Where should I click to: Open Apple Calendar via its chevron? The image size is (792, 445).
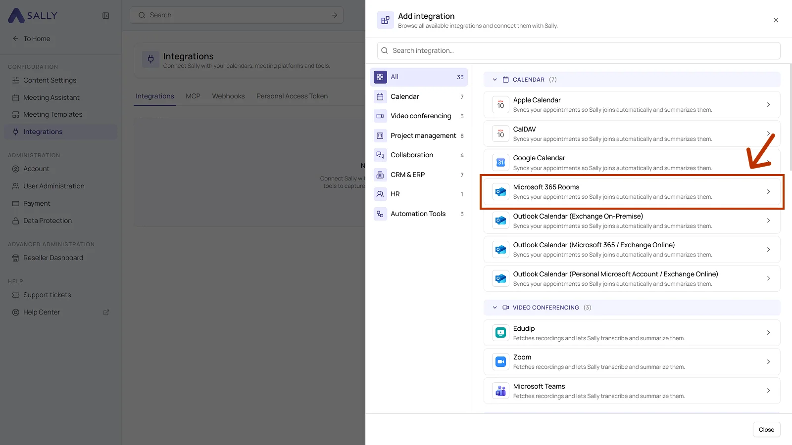click(x=768, y=105)
